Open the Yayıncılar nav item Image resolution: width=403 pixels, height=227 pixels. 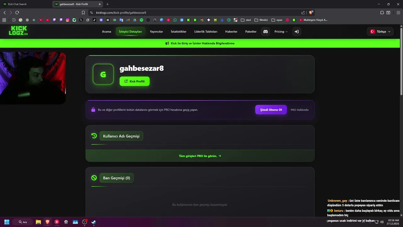156,32
